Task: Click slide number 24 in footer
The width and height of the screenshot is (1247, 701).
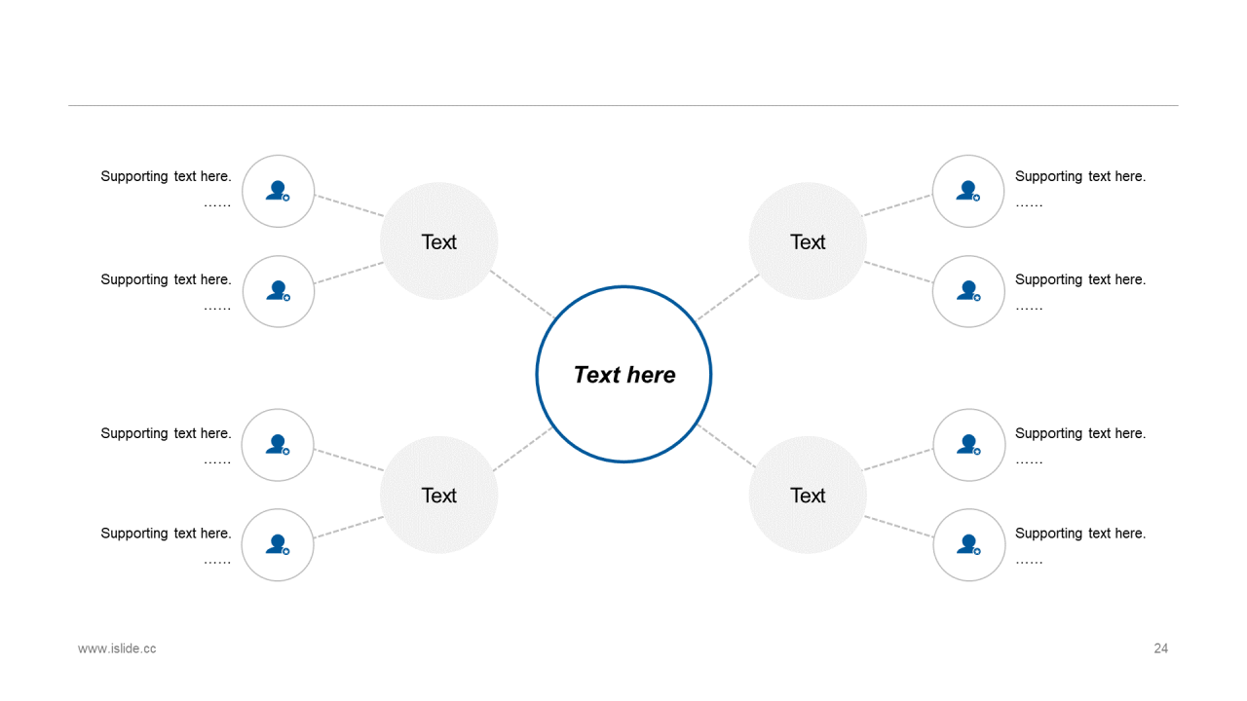Action: 1160,648
